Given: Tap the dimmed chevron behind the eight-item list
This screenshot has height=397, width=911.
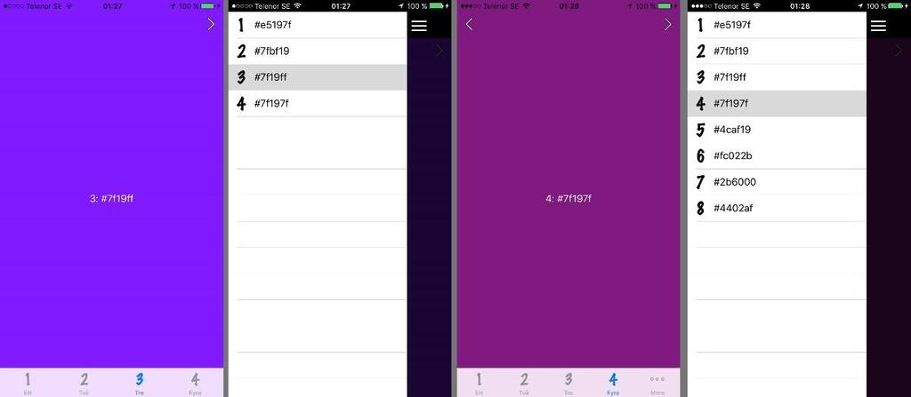Looking at the screenshot, I should pyautogui.click(x=899, y=51).
